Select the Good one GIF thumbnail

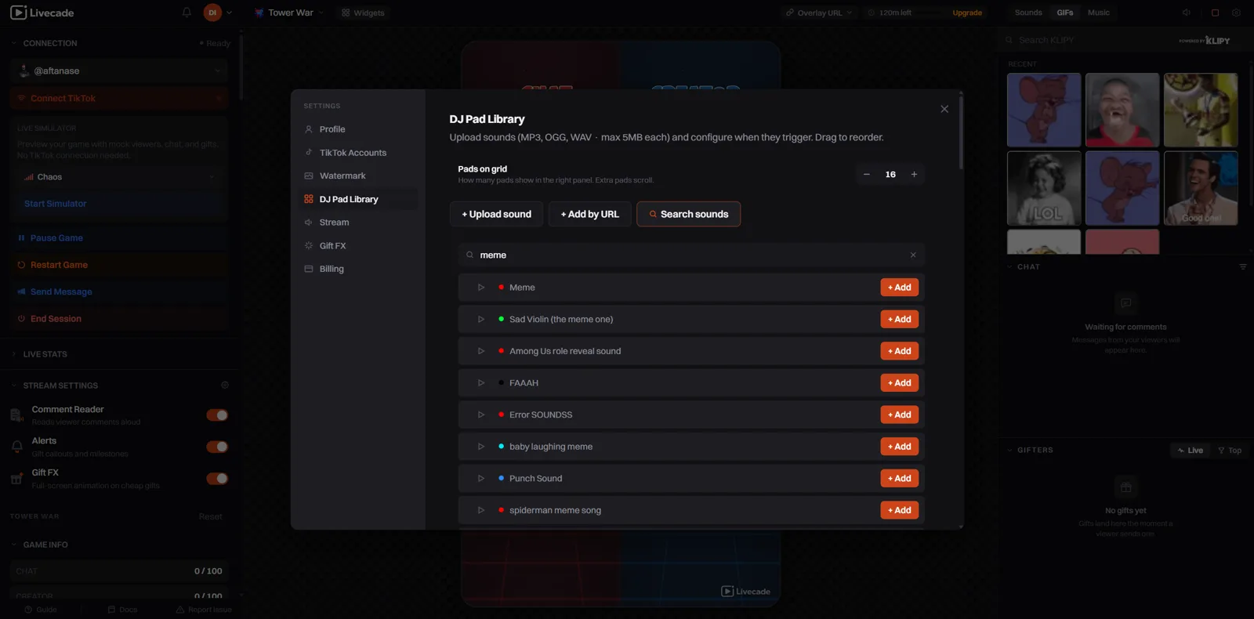[x=1201, y=188]
